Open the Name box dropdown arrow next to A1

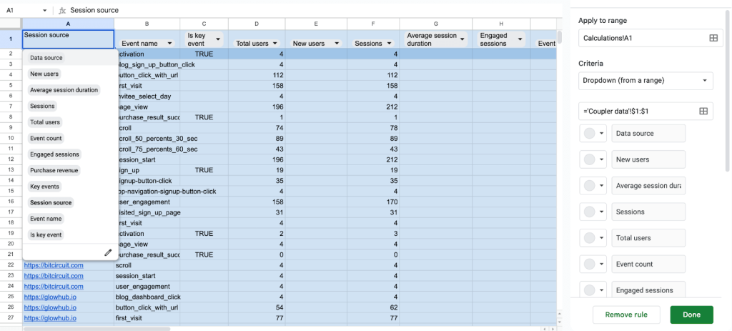pyautogui.click(x=45, y=10)
